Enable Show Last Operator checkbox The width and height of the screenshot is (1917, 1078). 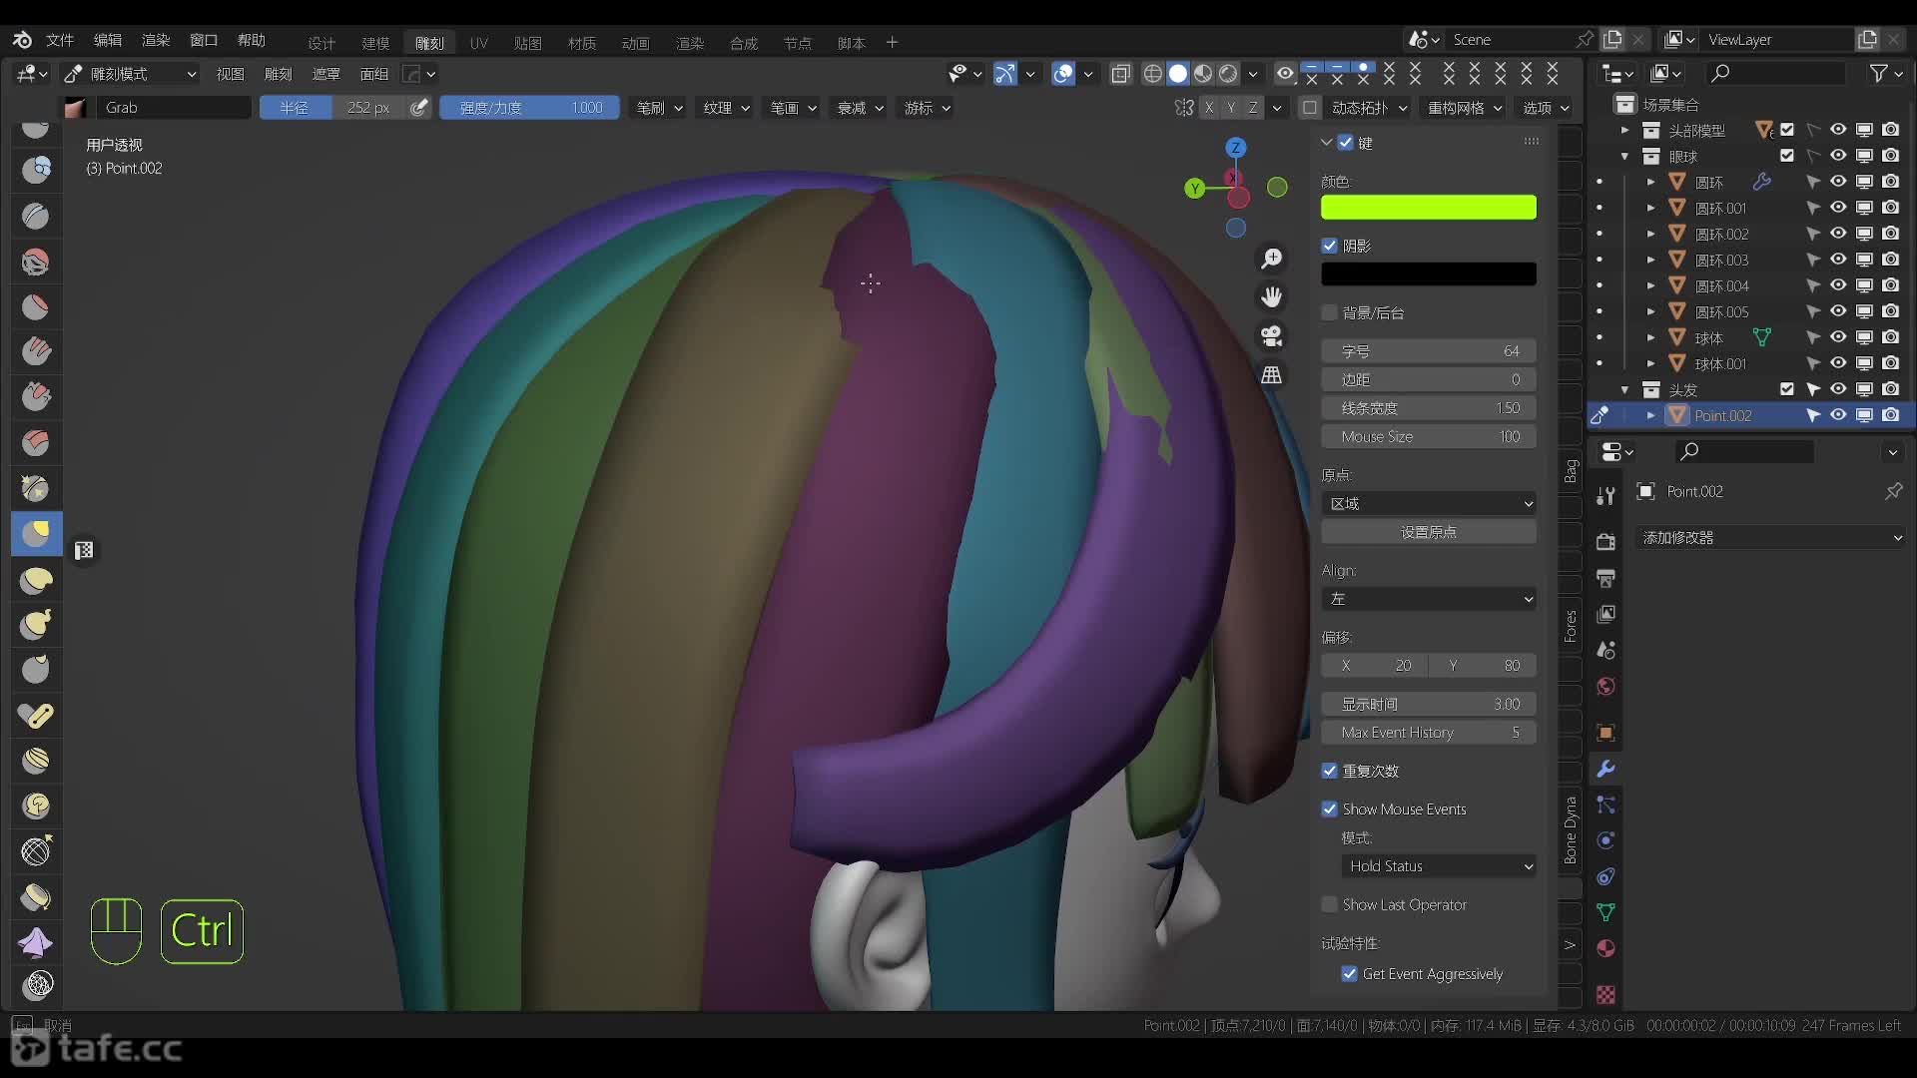click(x=1329, y=904)
